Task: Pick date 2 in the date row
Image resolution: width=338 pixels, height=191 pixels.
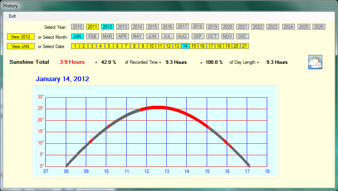Action: (x=84, y=46)
